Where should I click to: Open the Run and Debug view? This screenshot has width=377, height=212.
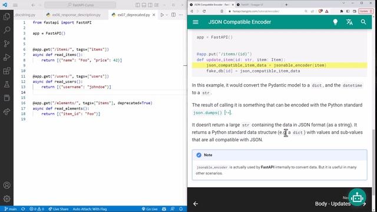6,57
